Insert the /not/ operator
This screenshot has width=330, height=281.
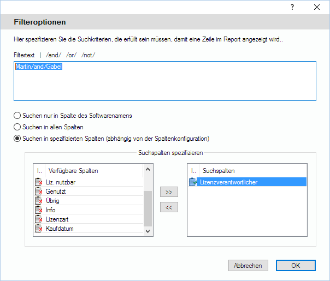point(88,55)
